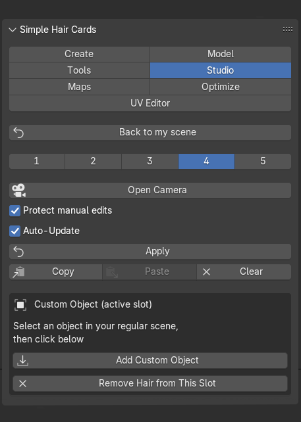301x422 pixels.
Task: Open the Tools tab
Action: [x=79, y=70]
